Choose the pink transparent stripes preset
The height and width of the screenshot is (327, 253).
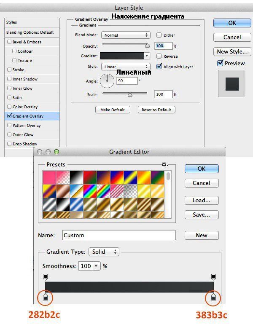tap(117, 191)
